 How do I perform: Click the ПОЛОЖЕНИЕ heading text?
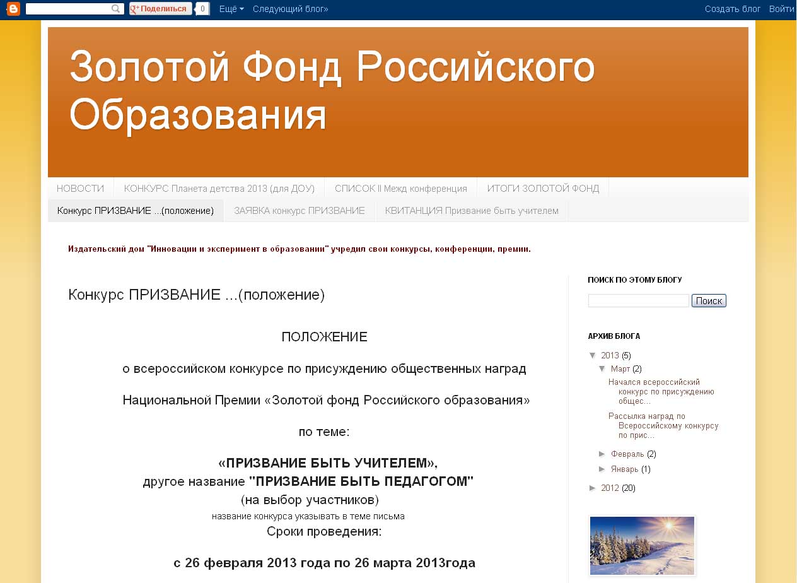(x=324, y=337)
